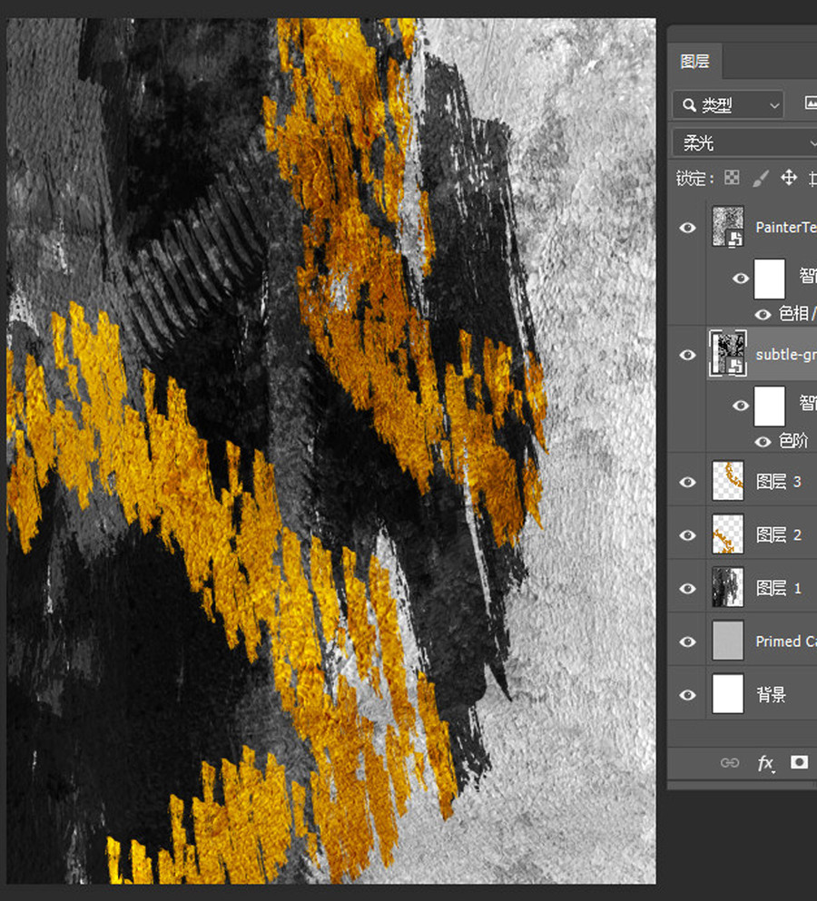Select the layer named subtle-gr
This screenshot has height=901, width=817.
[786, 355]
